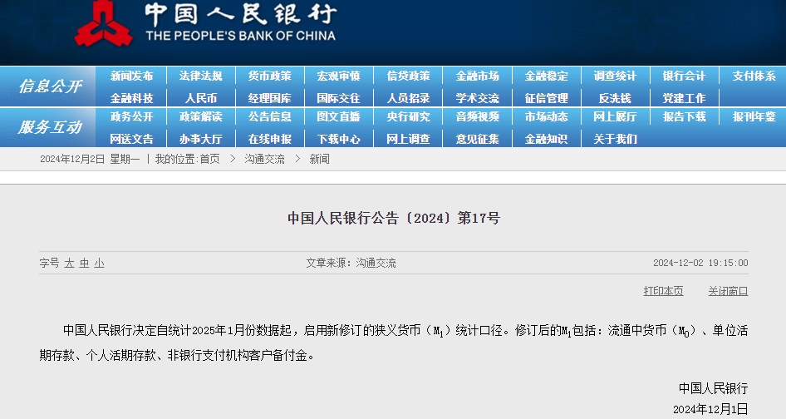This screenshot has width=786, height=419.
Task: Click the People's Bank of China red logo
Action: pyautogui.click(x=103, y=23)
